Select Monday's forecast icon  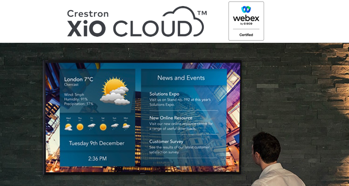[126, 126]
